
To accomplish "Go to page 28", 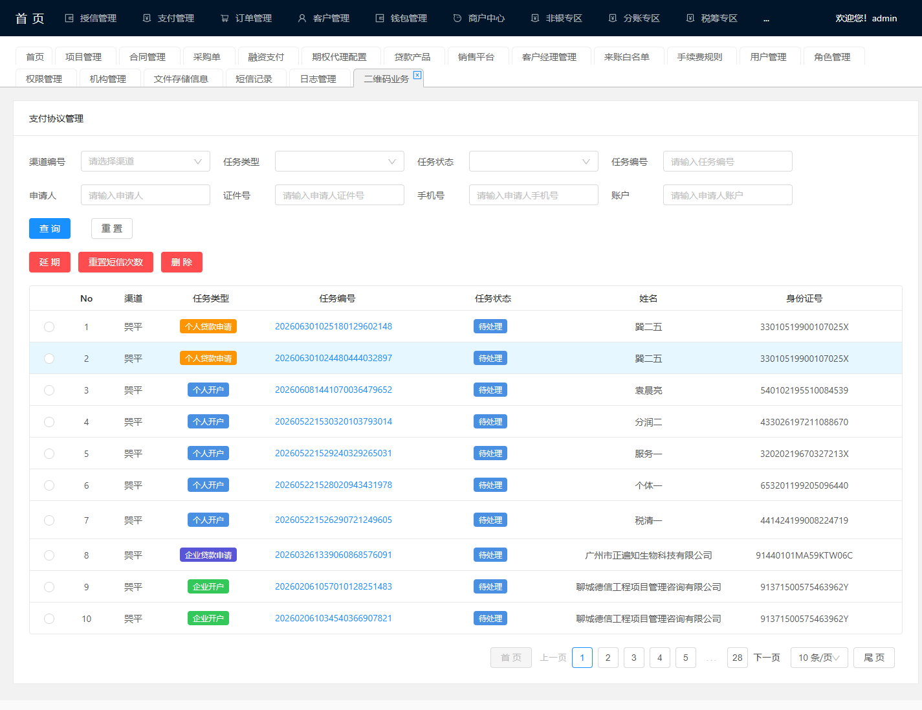I will (x=738, y=658).
